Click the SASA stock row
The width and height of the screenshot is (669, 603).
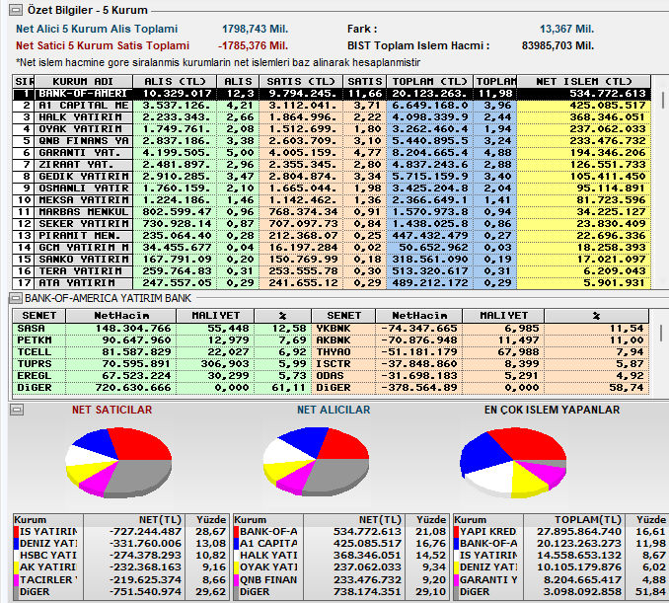(162, 329)
